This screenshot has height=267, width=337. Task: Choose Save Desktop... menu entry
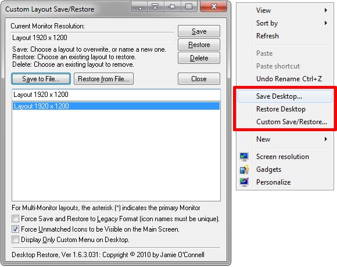[285, 96]
